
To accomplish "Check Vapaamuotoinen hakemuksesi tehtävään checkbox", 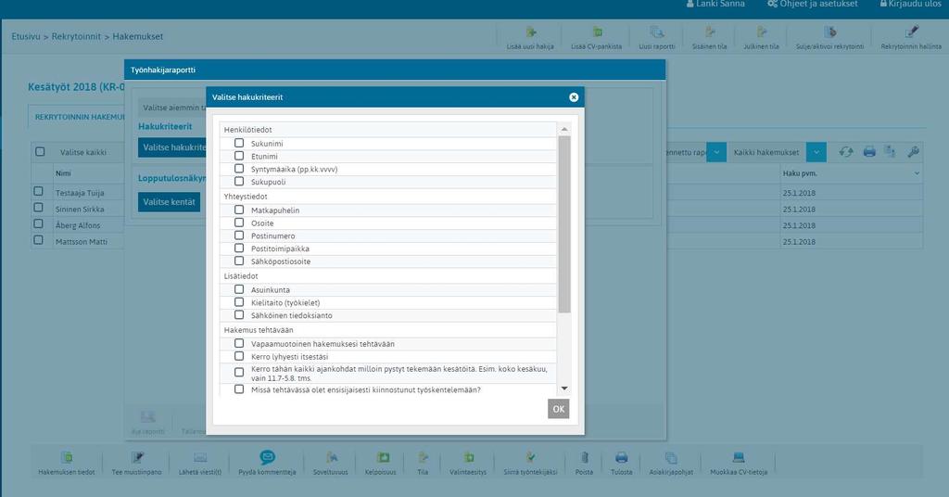I will coord(239,343).
